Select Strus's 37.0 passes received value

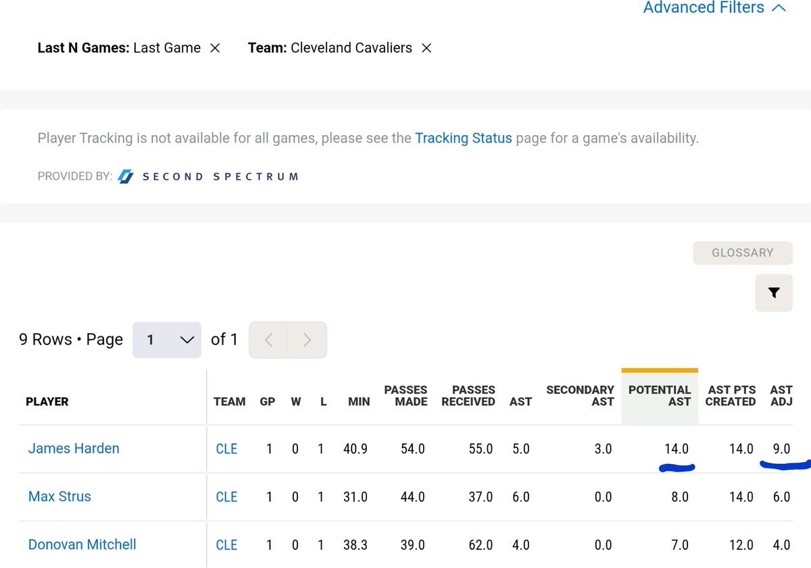click(481, 497)
